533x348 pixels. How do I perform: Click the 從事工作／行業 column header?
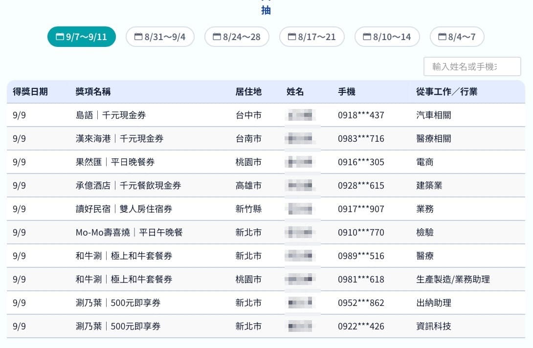pos(446,92)
